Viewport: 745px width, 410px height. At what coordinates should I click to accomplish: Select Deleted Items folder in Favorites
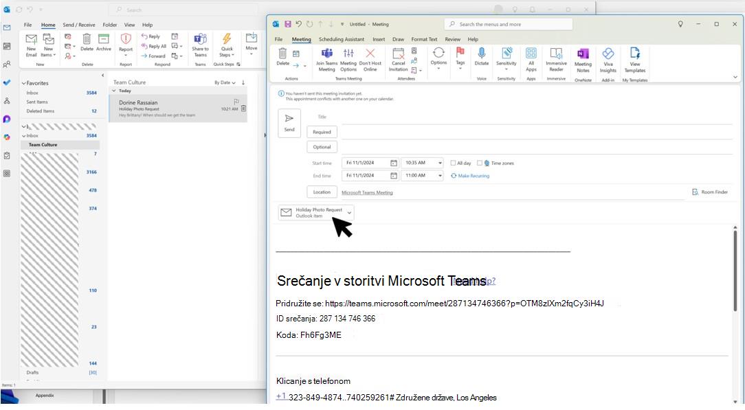pos(41,111)
